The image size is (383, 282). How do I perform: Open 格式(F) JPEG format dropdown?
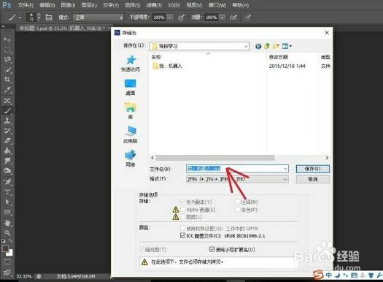pyautogui.click(x=237, y=179)
